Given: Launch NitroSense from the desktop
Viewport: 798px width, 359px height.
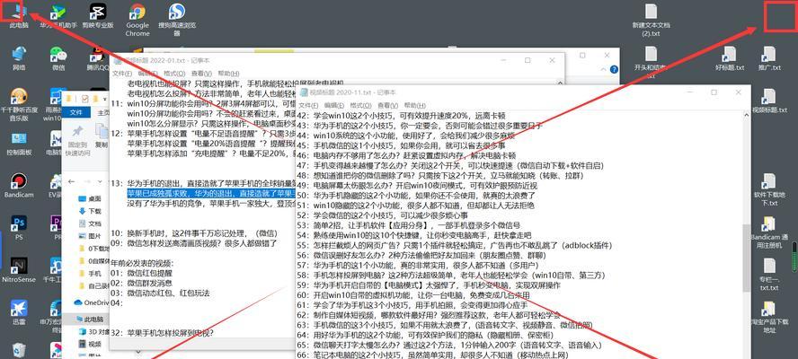Looking at the screenshot, I should pos(19,269).
